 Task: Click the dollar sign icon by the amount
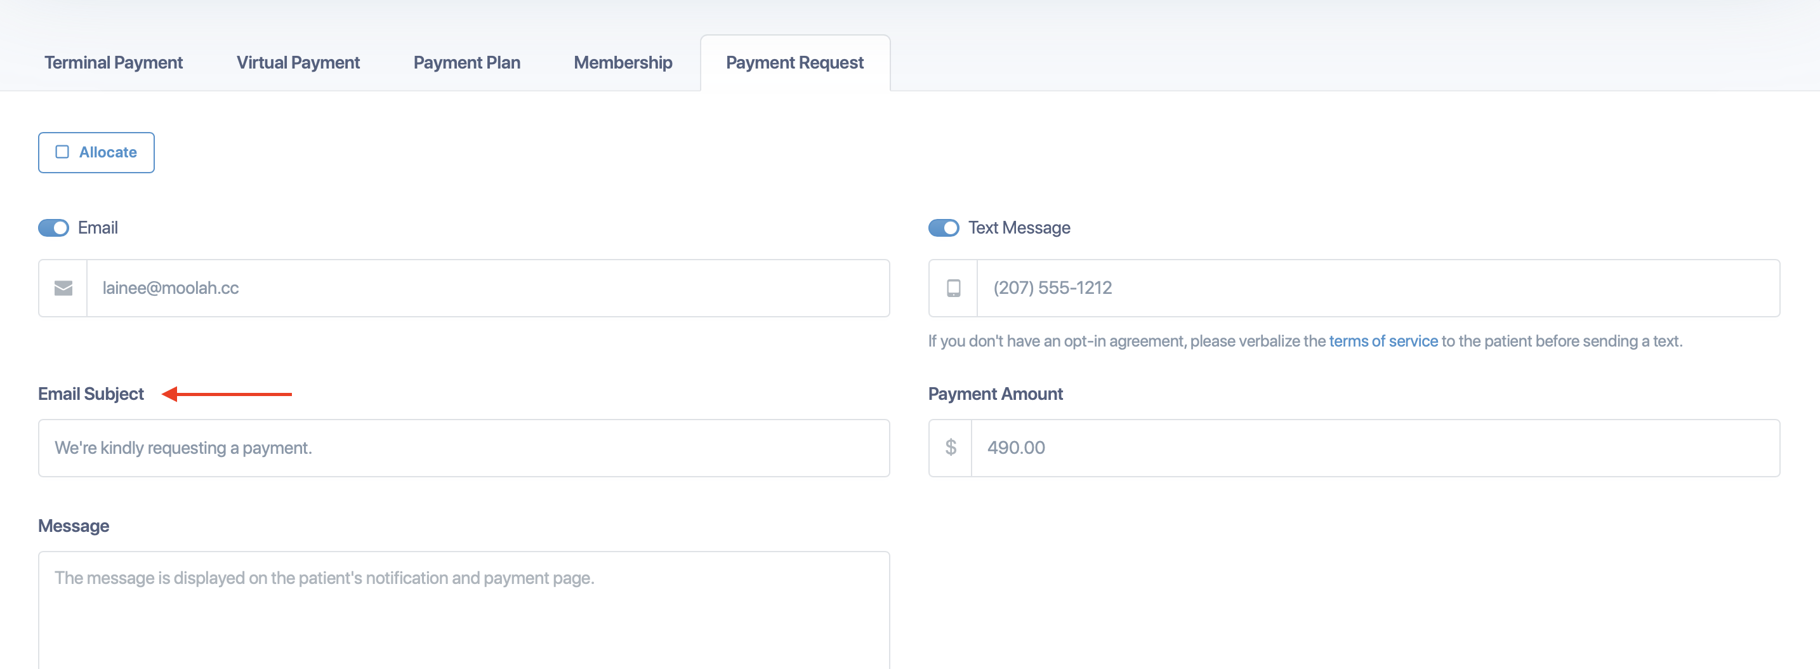950,447
